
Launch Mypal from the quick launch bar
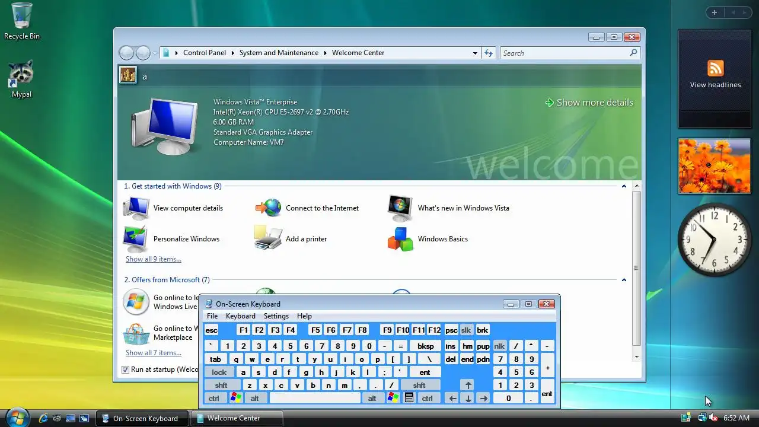(57, 418)
